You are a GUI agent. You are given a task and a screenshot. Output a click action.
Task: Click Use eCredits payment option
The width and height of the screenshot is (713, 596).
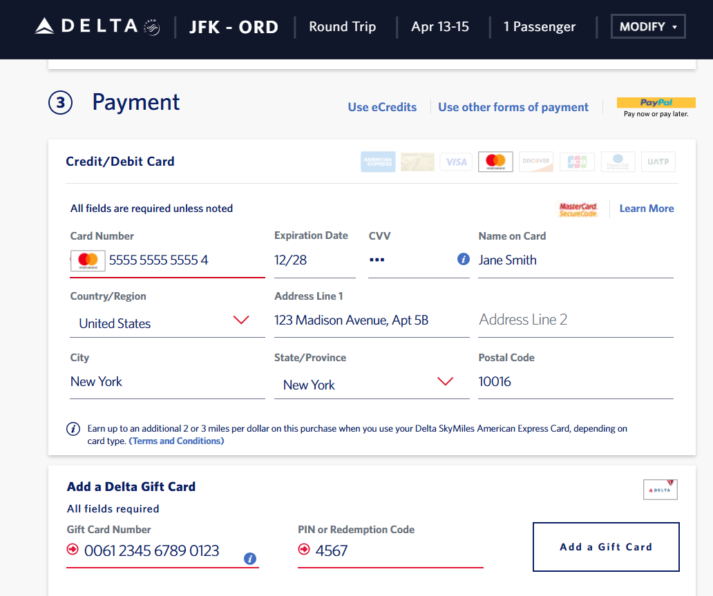(x=382, y=107)
